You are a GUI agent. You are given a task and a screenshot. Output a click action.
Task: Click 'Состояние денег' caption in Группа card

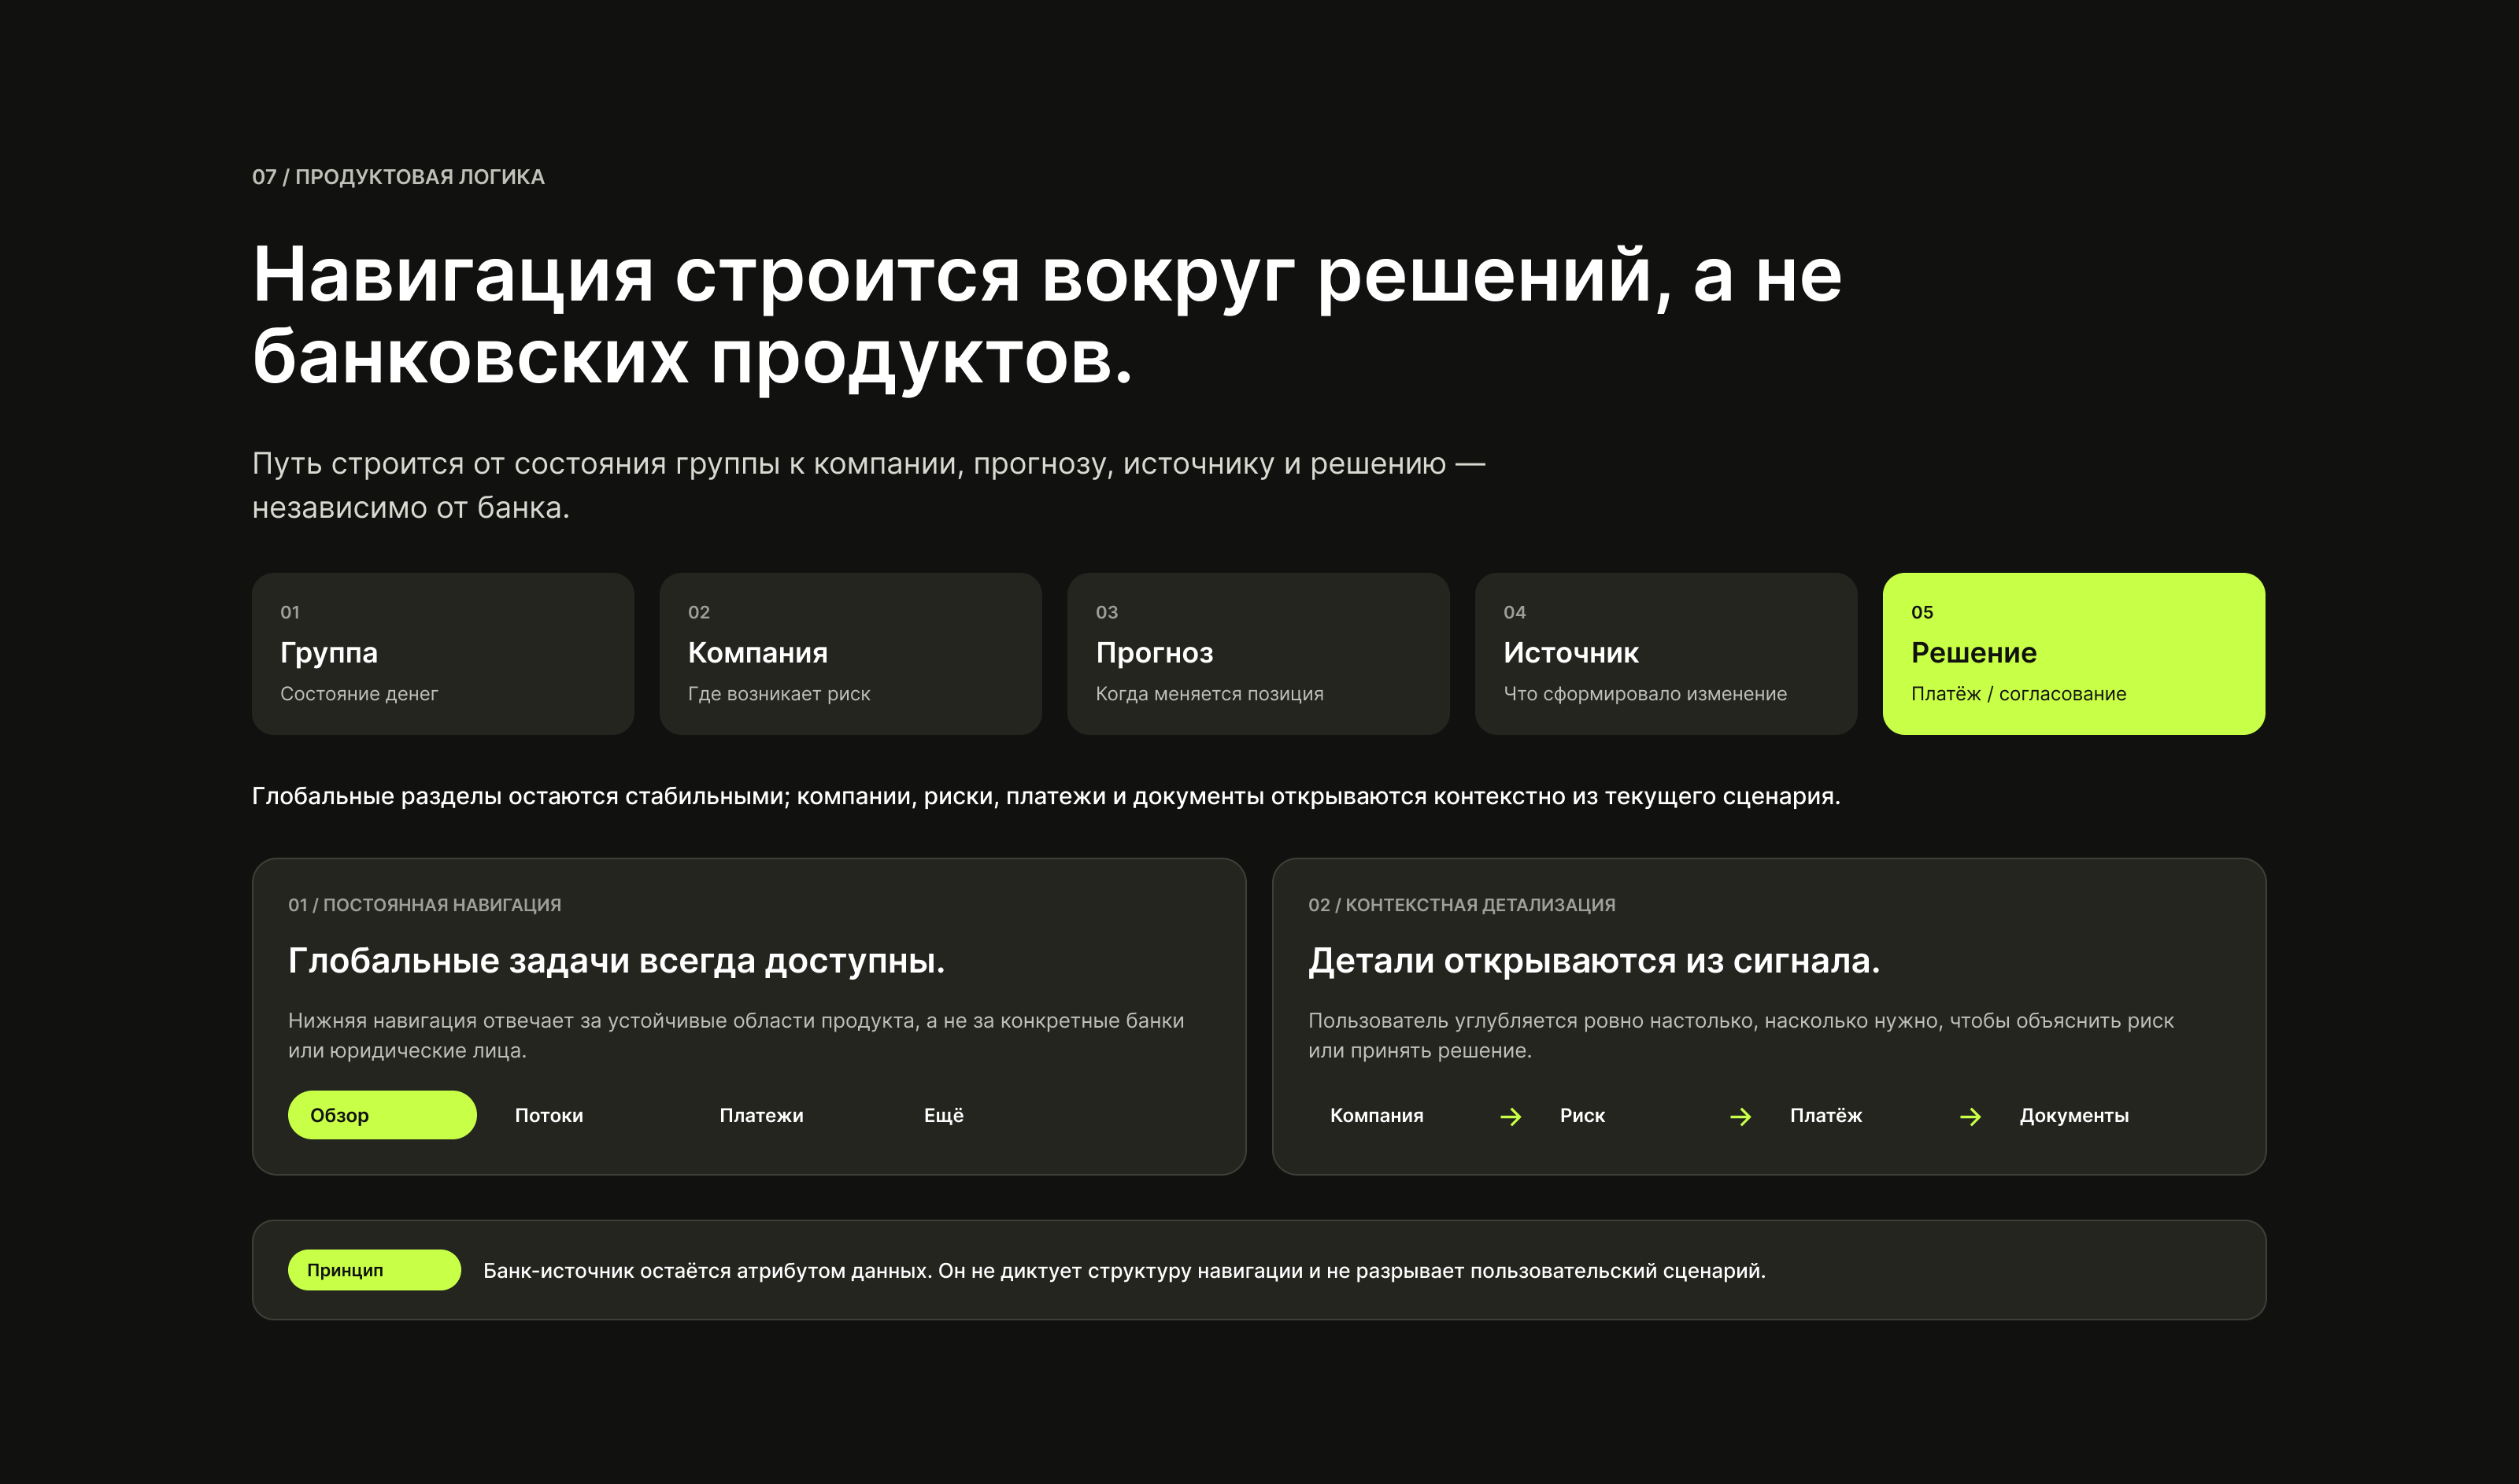[x=359, y=694]
